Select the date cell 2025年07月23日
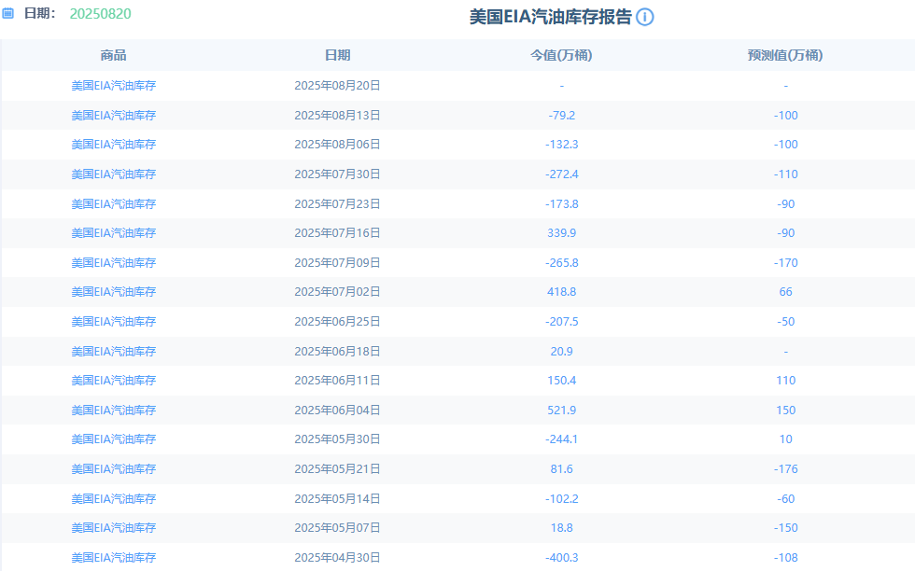The image size is (915, 571). tap(337, 204)
